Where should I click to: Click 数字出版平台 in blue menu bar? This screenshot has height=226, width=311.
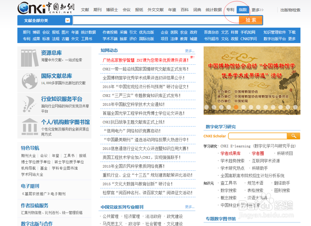[275, 39]
